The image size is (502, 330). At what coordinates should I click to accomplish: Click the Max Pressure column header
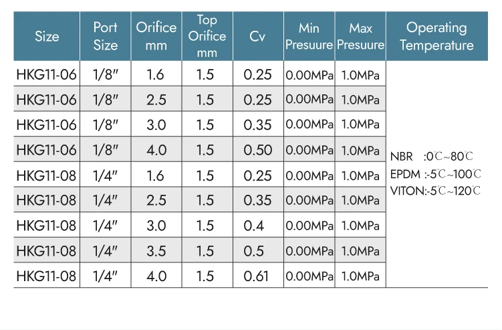tap(361, 37)
